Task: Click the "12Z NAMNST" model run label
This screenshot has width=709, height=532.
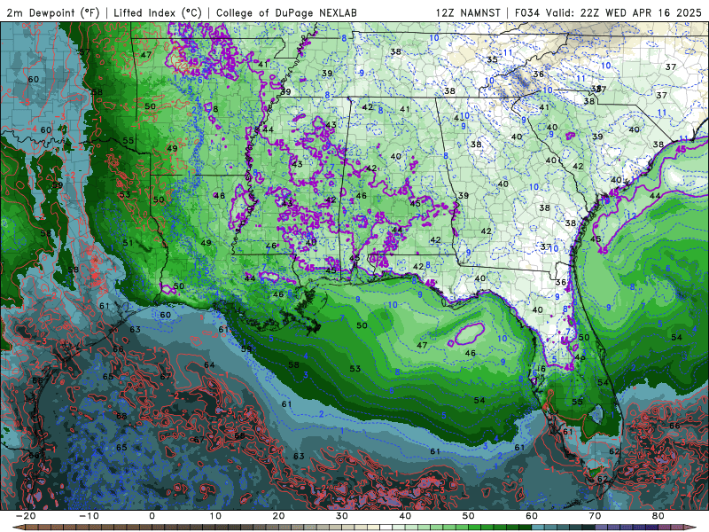Action: point(468,12)
